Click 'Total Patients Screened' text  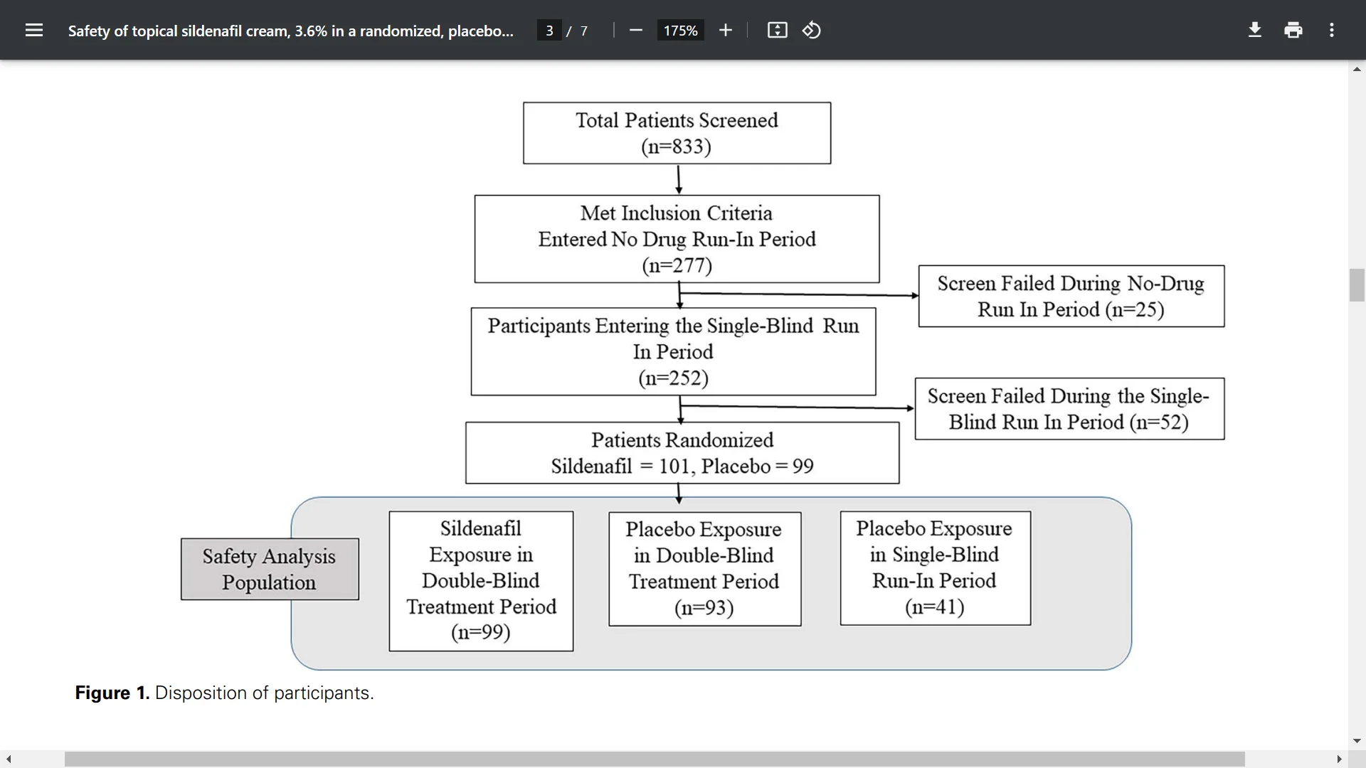(x=677, y=120)
